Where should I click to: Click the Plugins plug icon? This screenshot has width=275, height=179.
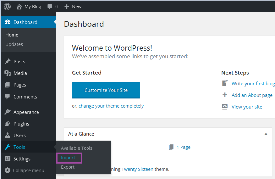tap(8, 124)
